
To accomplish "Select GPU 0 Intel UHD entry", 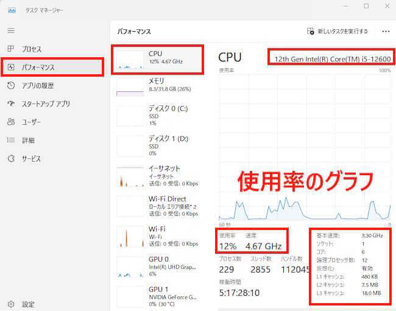I will (x=157, y=267).
